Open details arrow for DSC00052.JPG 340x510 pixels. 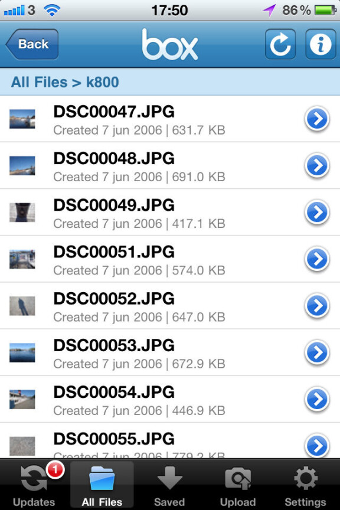(x=317, y=306)
